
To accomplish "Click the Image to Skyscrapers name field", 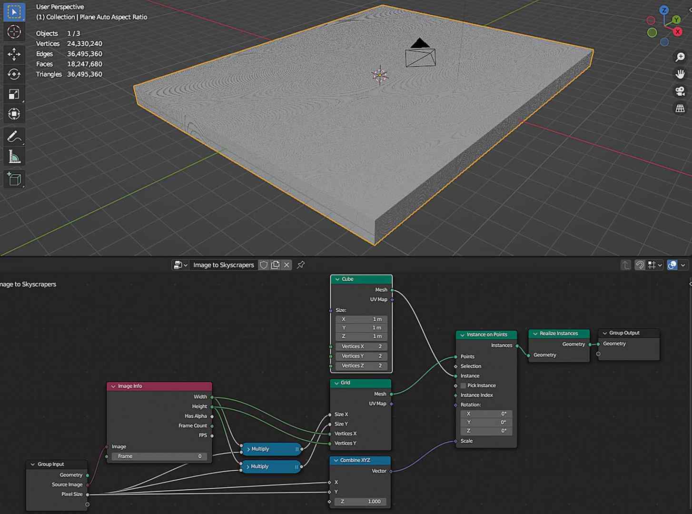I will (x=224, y=265).
